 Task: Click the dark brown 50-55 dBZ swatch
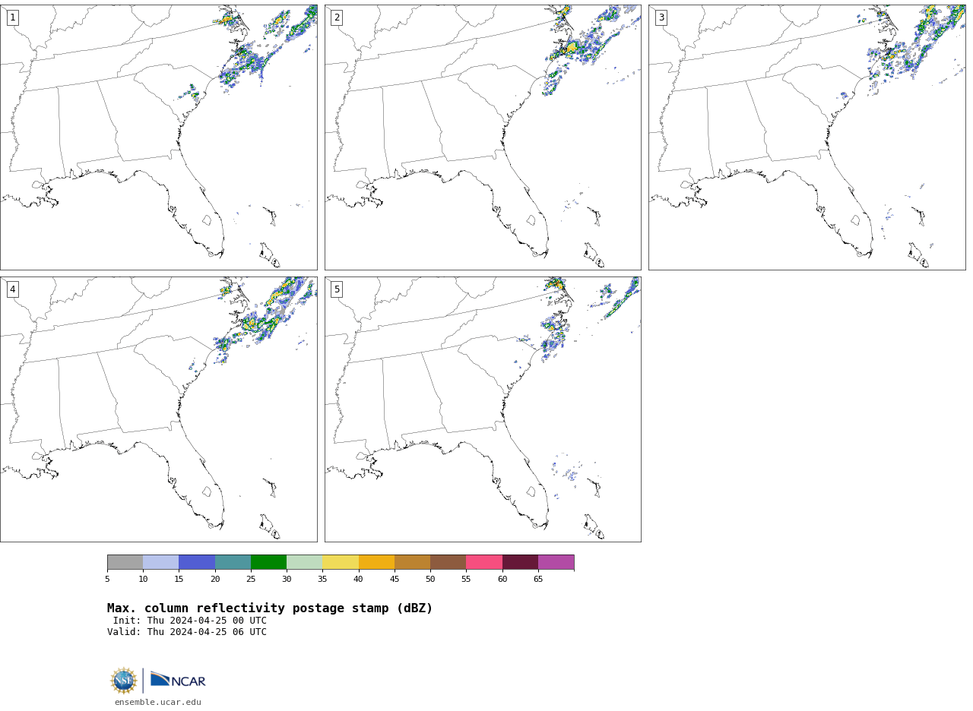(448, 562)
